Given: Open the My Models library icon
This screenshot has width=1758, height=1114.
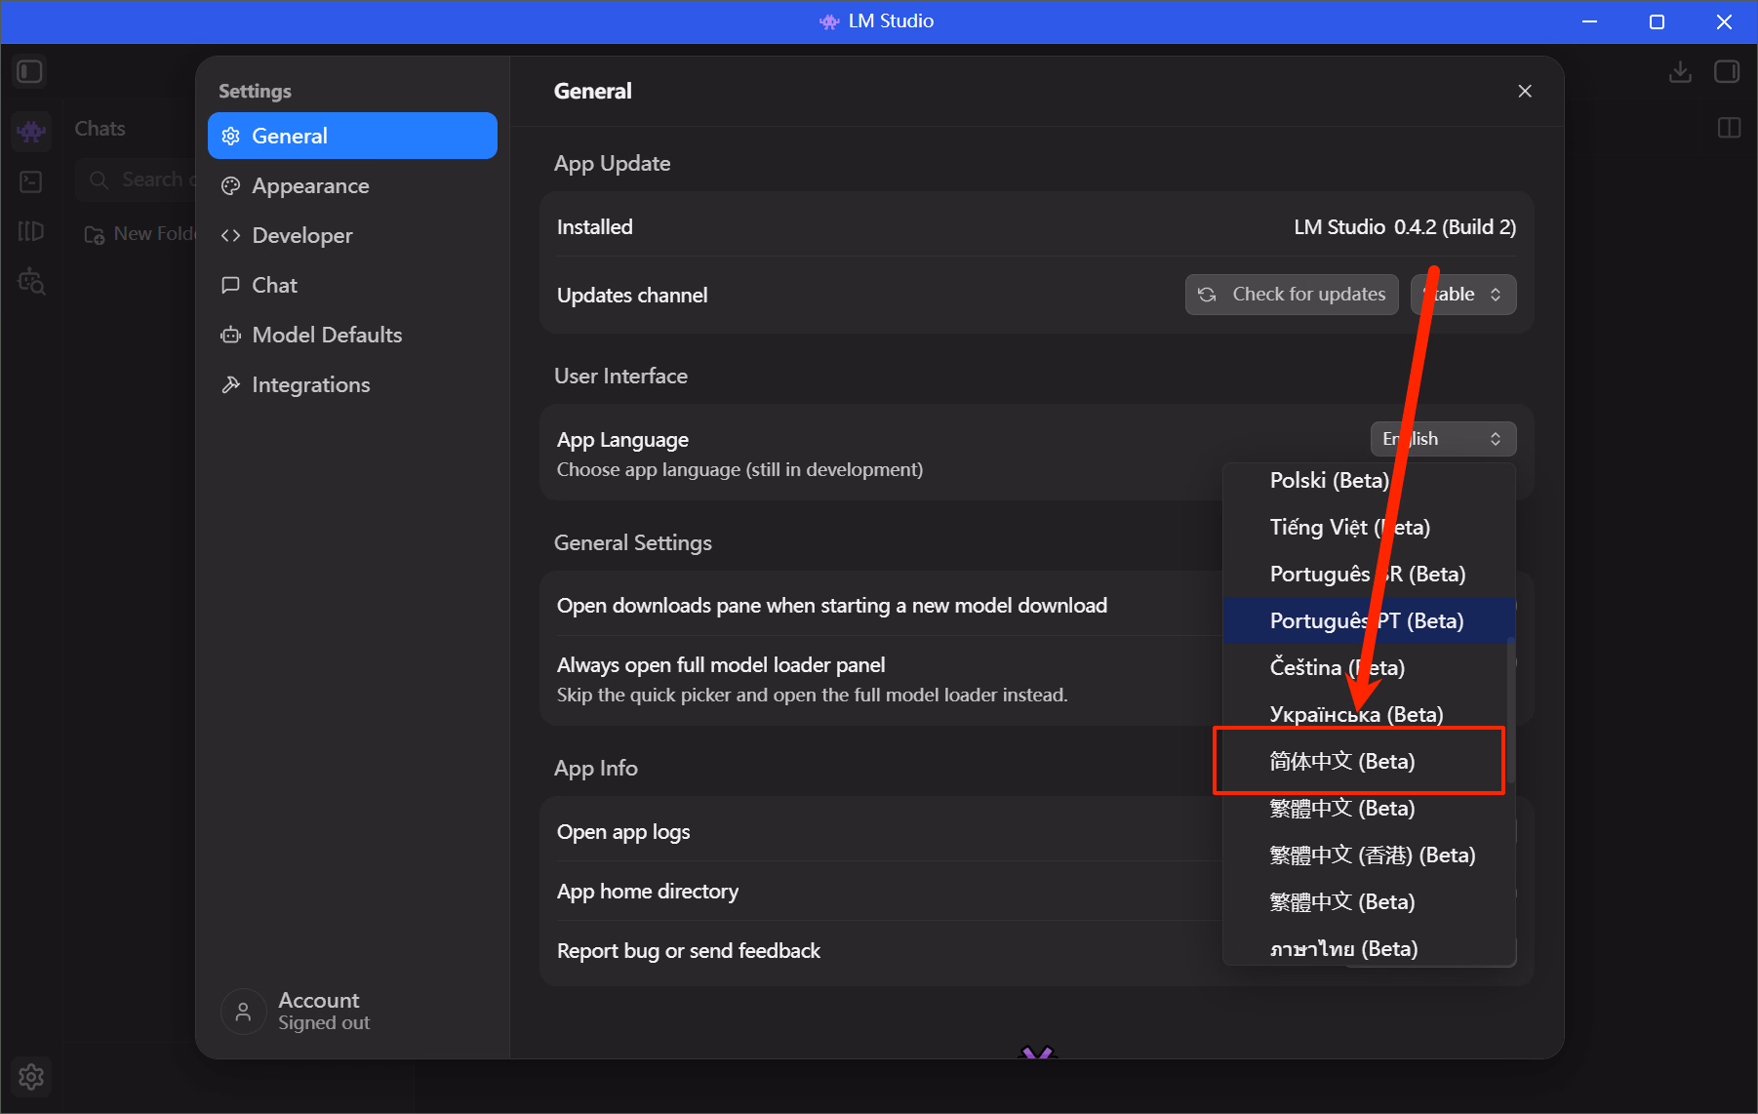Looking at the screenshot, I should point(31,231).
